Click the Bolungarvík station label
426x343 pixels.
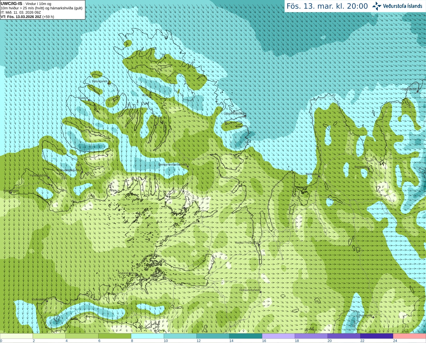pos(100,81)
